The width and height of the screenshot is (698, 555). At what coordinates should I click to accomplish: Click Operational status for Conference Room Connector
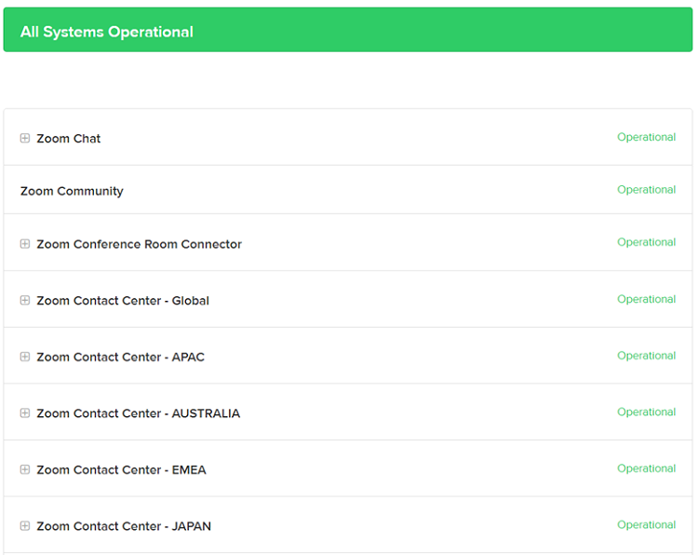(x=646, y=242)
